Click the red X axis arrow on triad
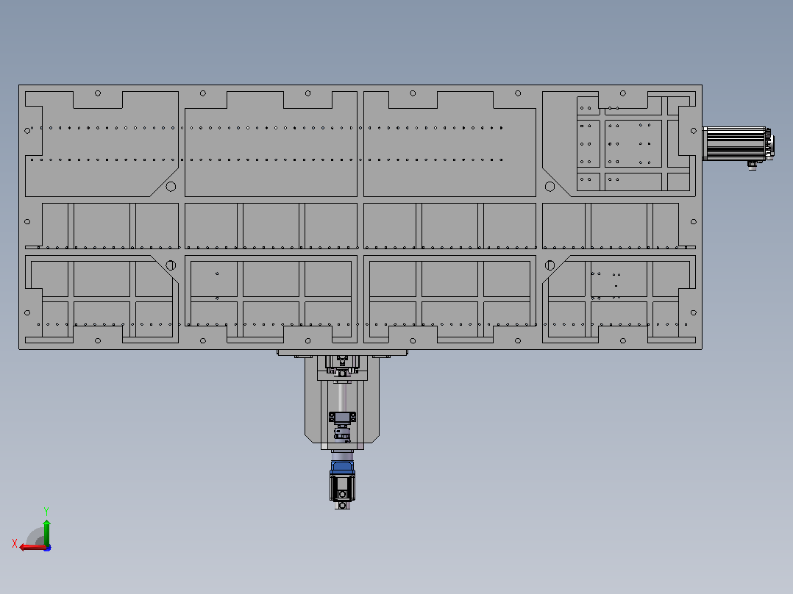The width and height of the screenshot is (793, 594). (x=32, y=548)
